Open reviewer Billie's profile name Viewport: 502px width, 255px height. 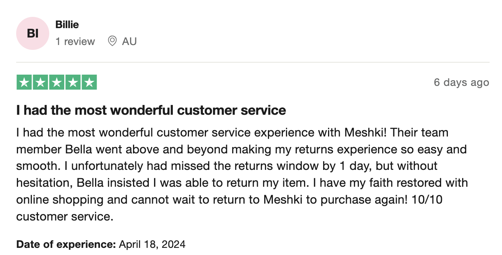(x=67, y=25)
